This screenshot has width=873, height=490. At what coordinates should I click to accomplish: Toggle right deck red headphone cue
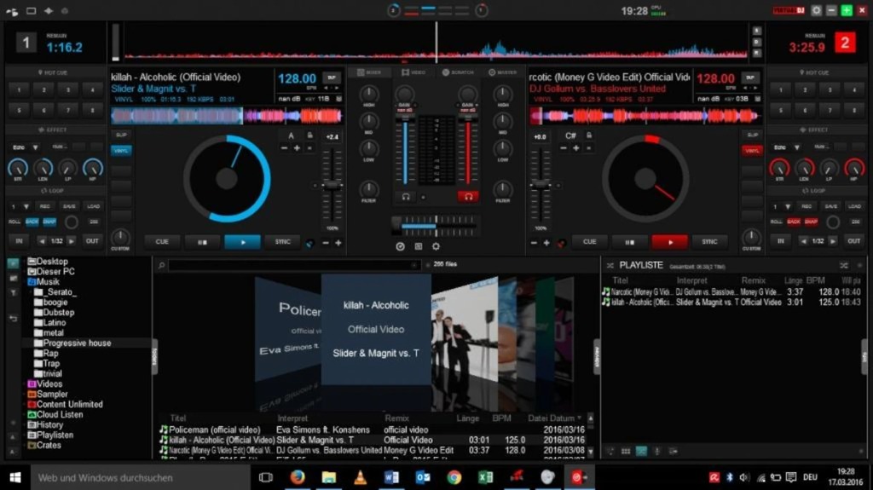coord(468,197)
